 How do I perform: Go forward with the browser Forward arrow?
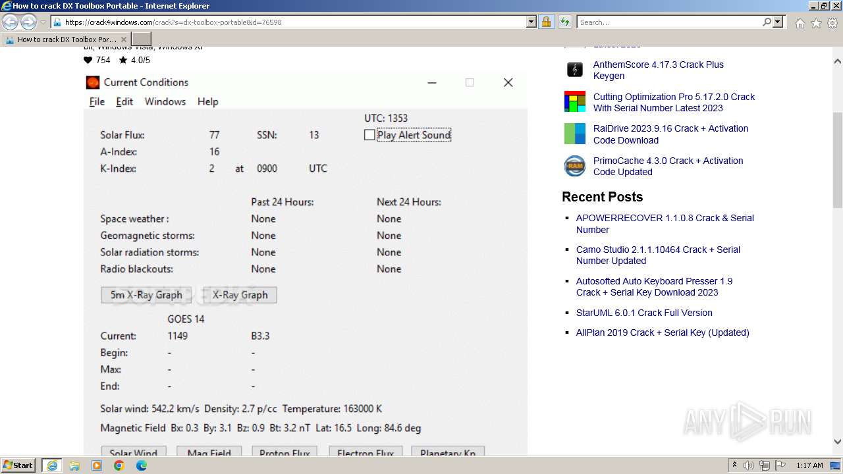pos(28,22)
